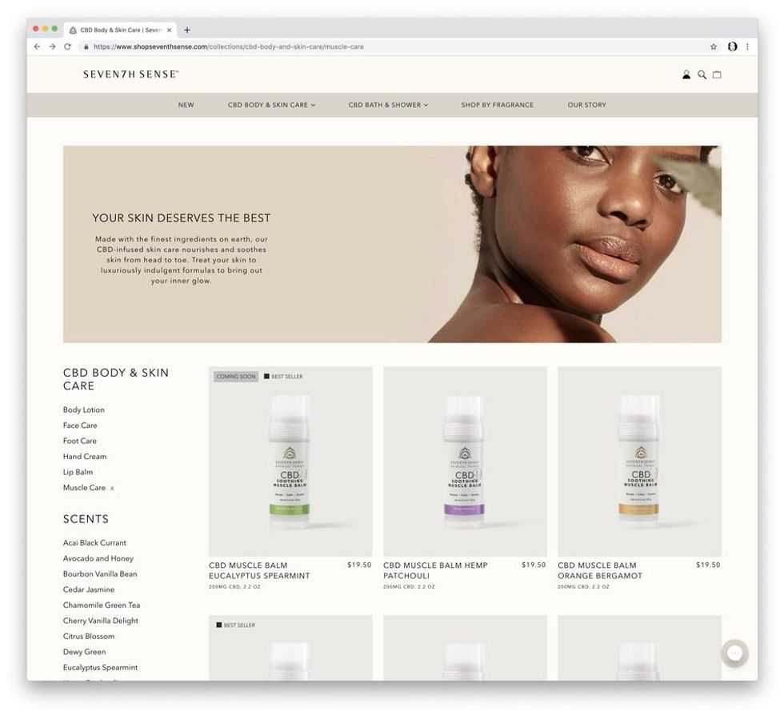This screenshot has width=784, height=715.
Task: Remove the Muscle Care filter
Action: [x=112, y=488]
